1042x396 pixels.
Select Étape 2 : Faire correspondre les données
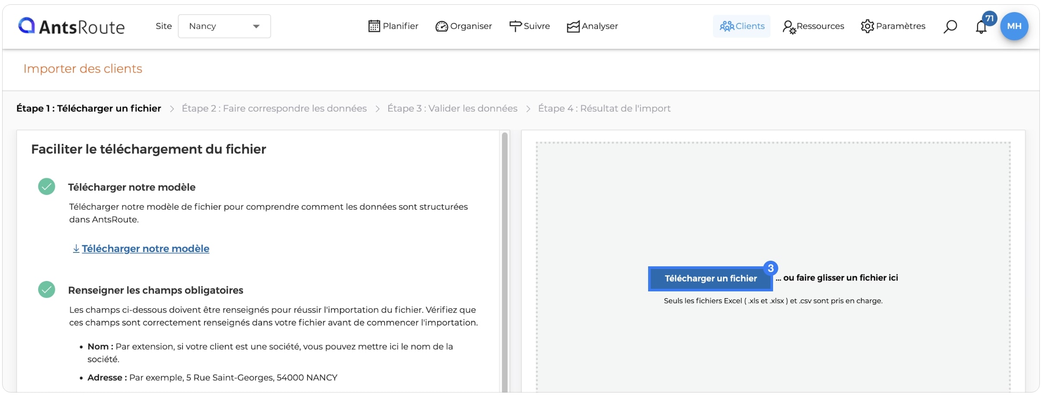pos(274,109)
